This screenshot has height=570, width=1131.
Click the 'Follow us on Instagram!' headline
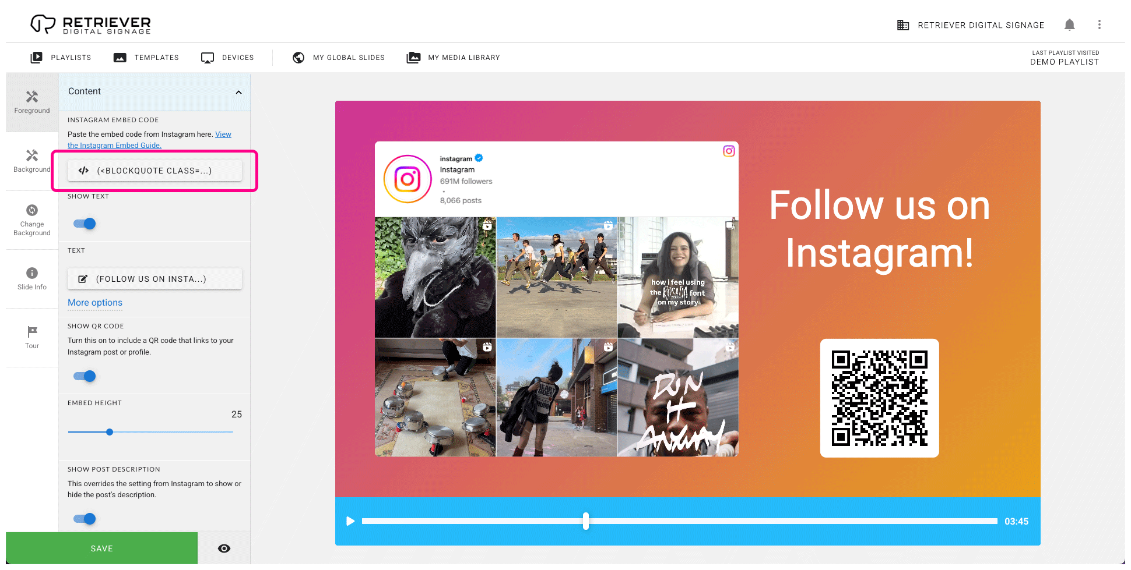point(880,229)
